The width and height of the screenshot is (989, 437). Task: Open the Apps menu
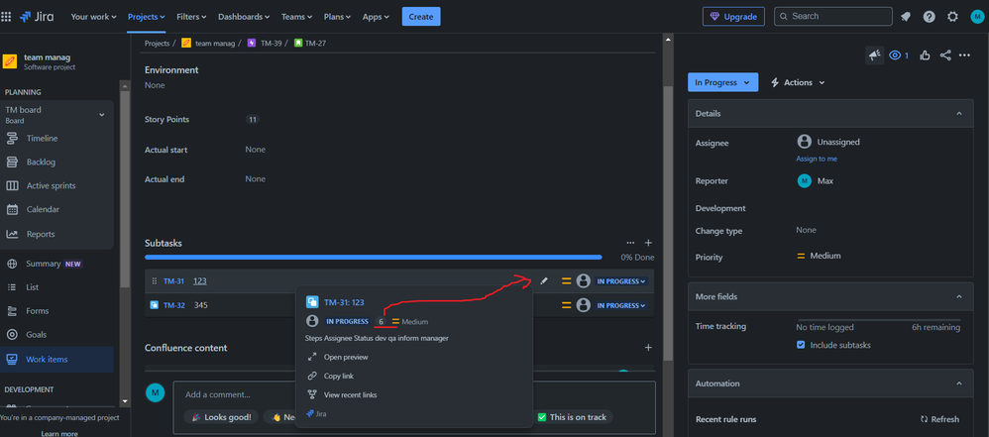click(376, 17)
